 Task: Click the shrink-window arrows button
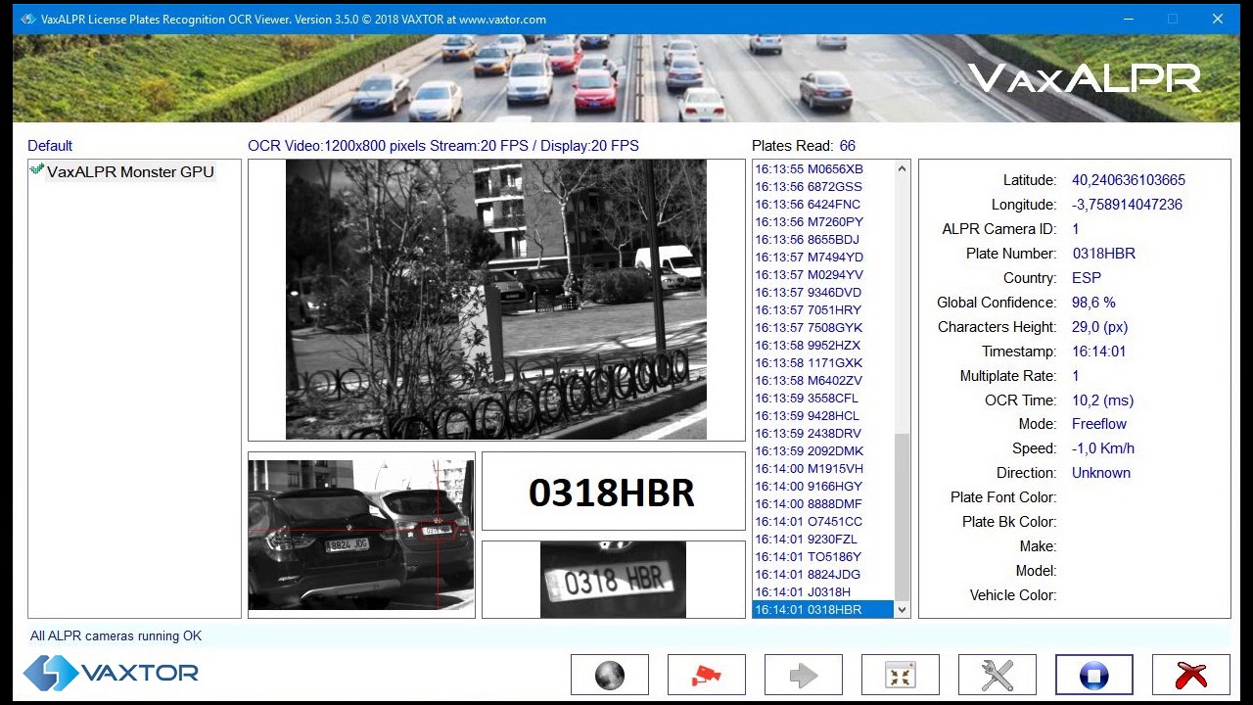[900, 675]
